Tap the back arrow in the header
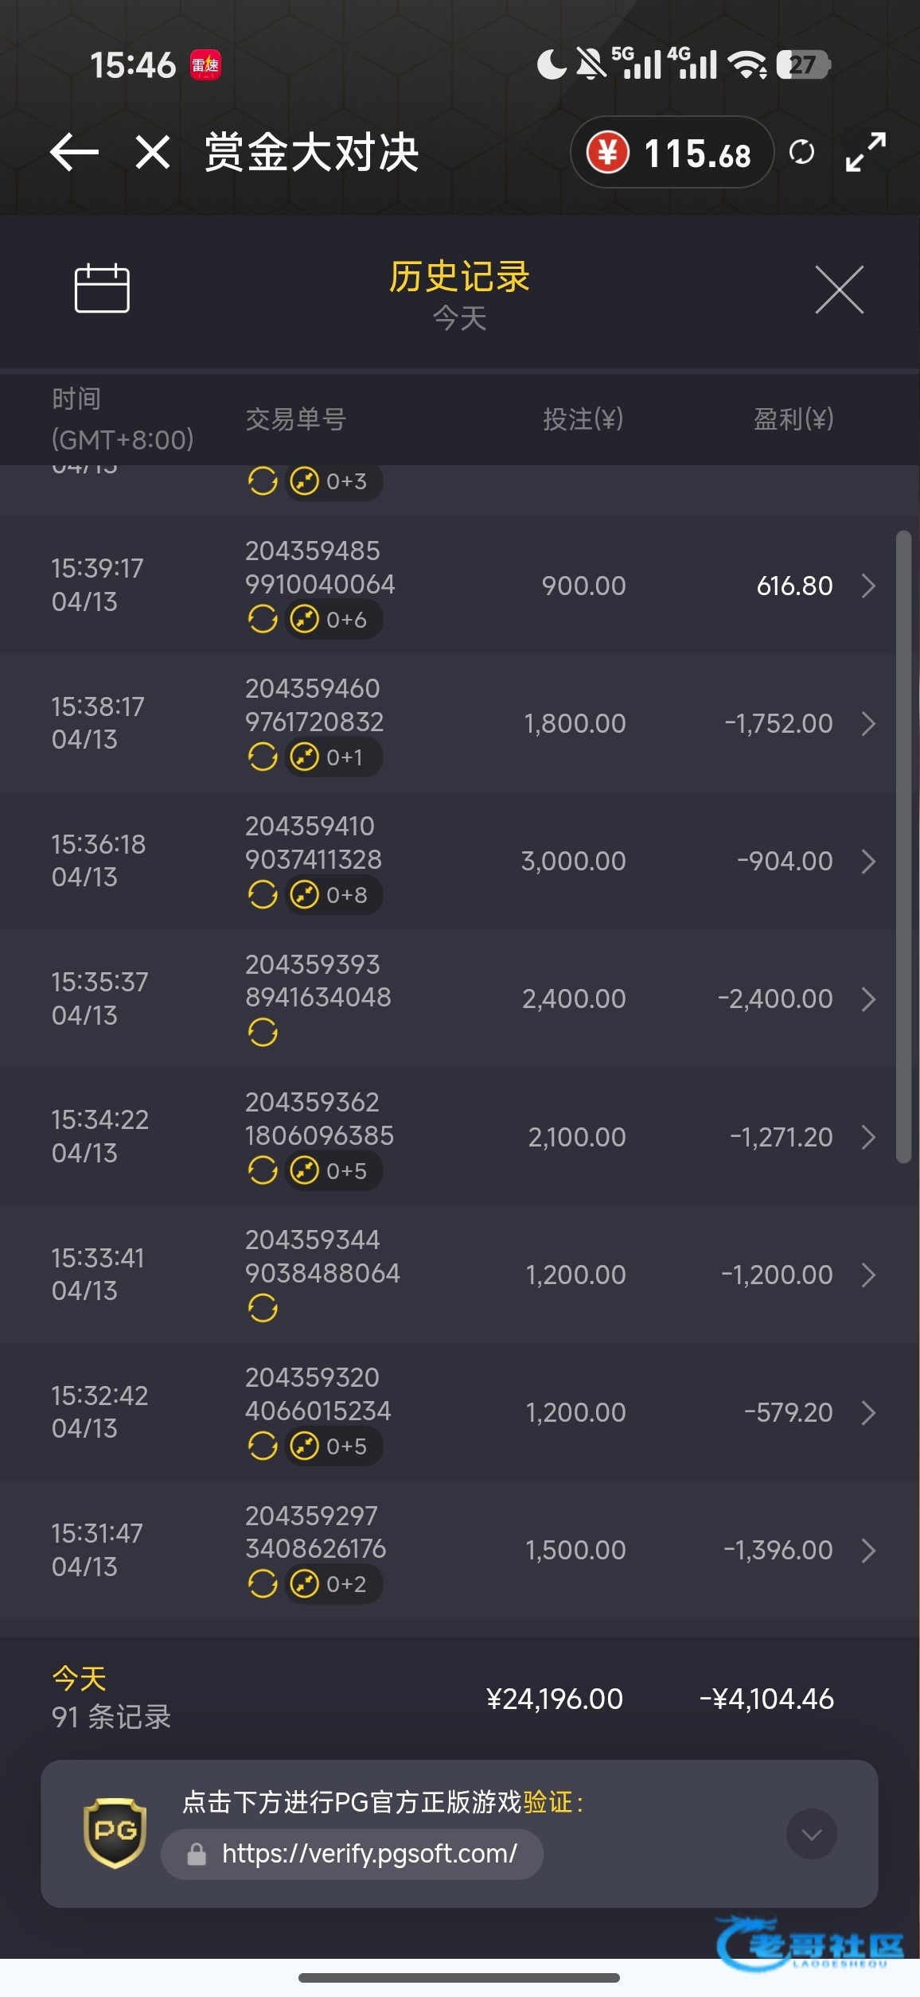This screenshot has width=920, height=1997. 74,152
